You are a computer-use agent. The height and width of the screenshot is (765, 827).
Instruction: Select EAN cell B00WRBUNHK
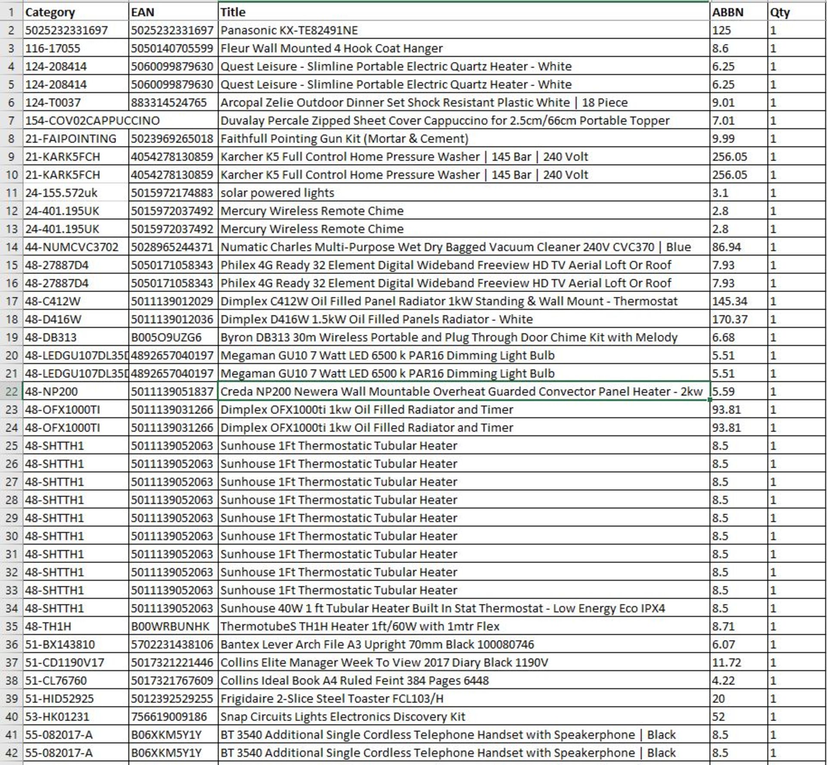[x=173, y=626]
